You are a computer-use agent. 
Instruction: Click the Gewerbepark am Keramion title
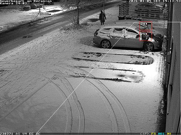coord(26,1)
